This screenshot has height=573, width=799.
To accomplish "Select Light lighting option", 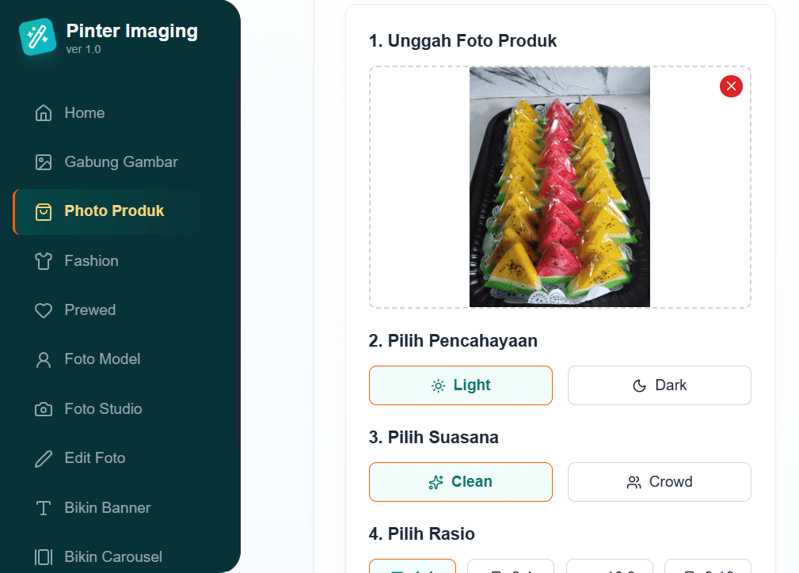I will (461, 385).
